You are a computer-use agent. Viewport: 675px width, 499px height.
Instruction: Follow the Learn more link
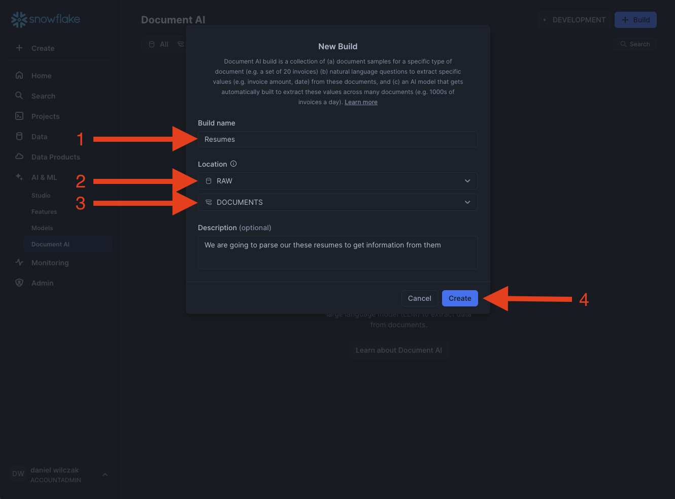tap(361, 102)
